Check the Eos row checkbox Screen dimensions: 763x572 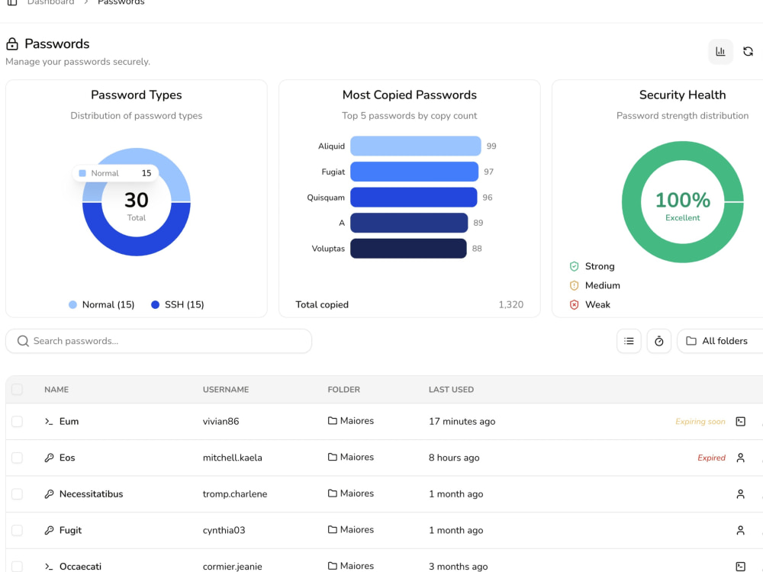[x=17, y=458]
